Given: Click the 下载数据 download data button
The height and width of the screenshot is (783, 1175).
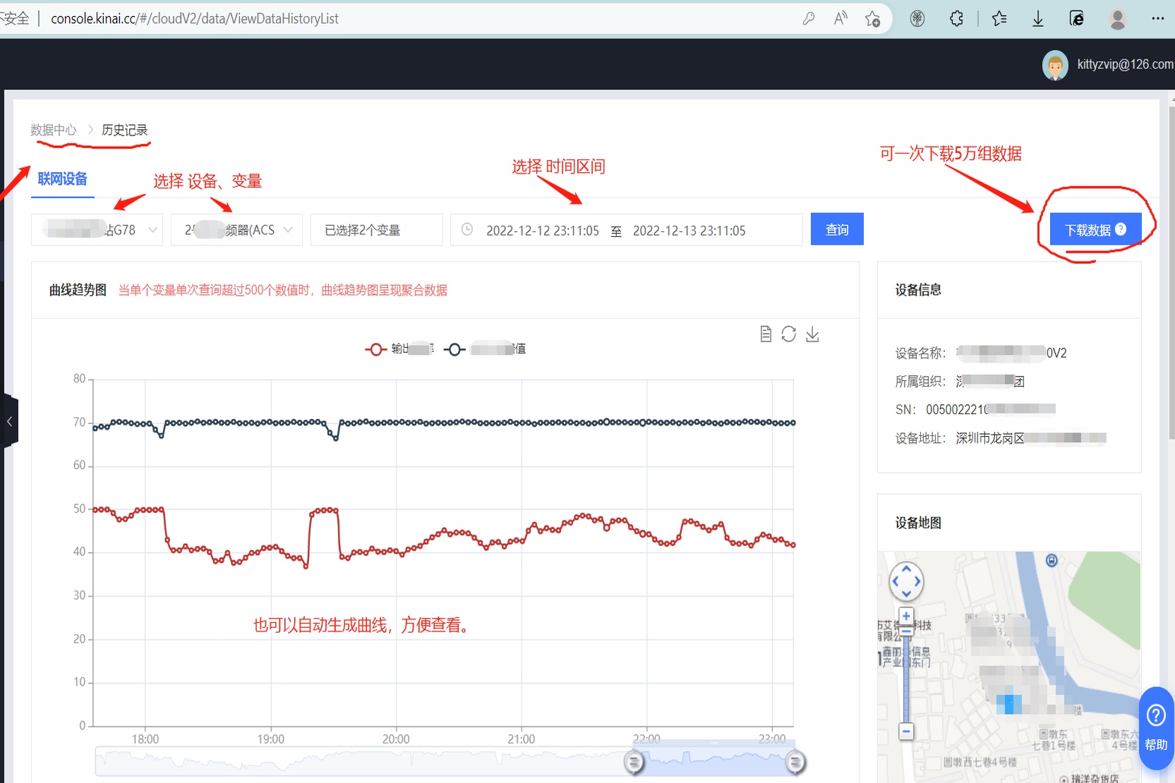Looking at the screenshot, I should coord(1095,230).
